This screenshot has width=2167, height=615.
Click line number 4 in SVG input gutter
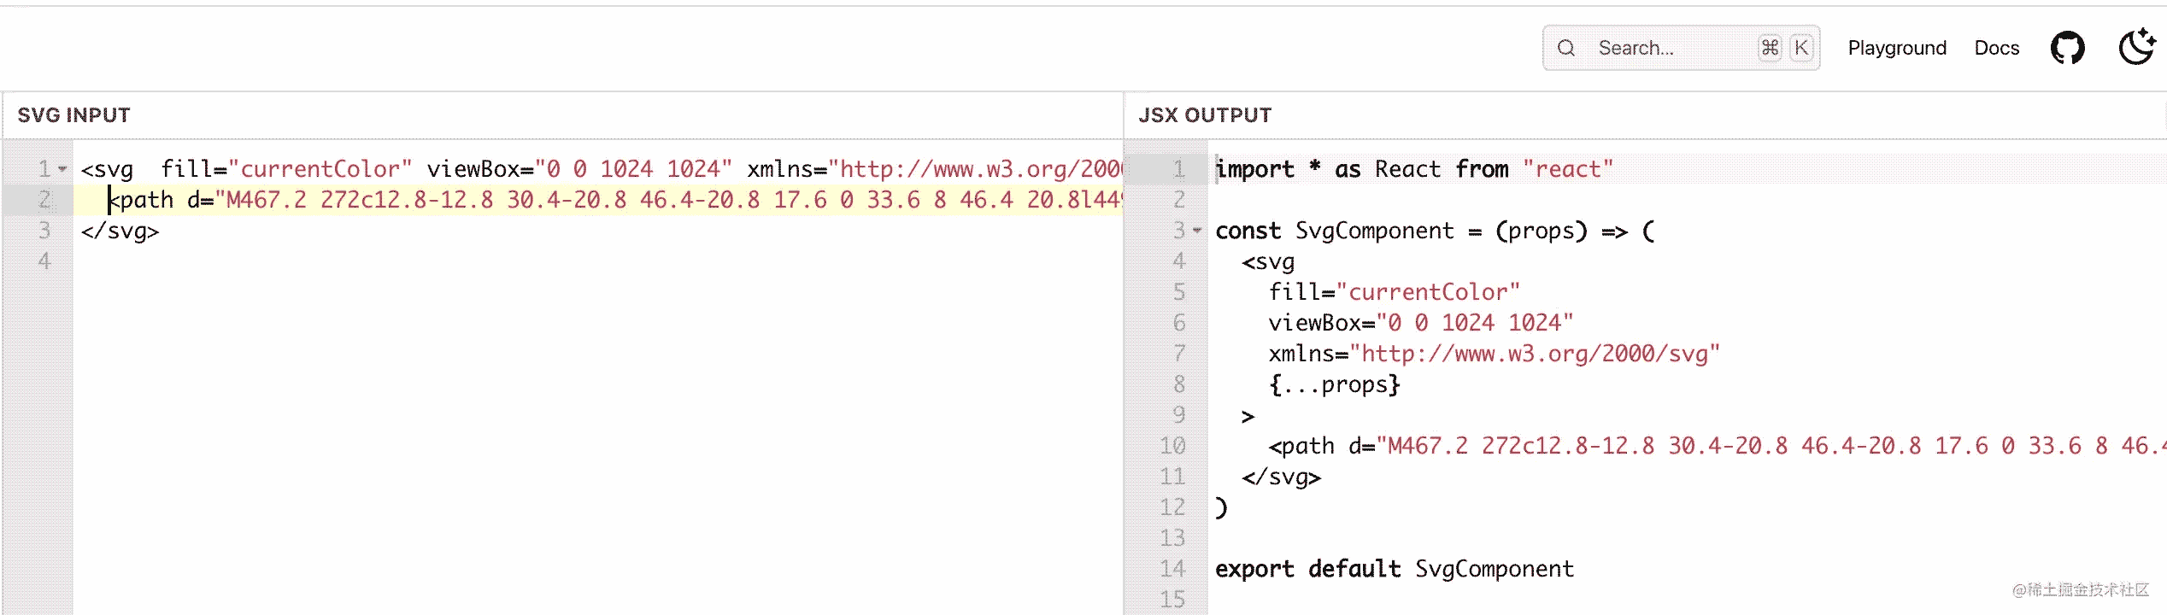[x=44, y=261]
